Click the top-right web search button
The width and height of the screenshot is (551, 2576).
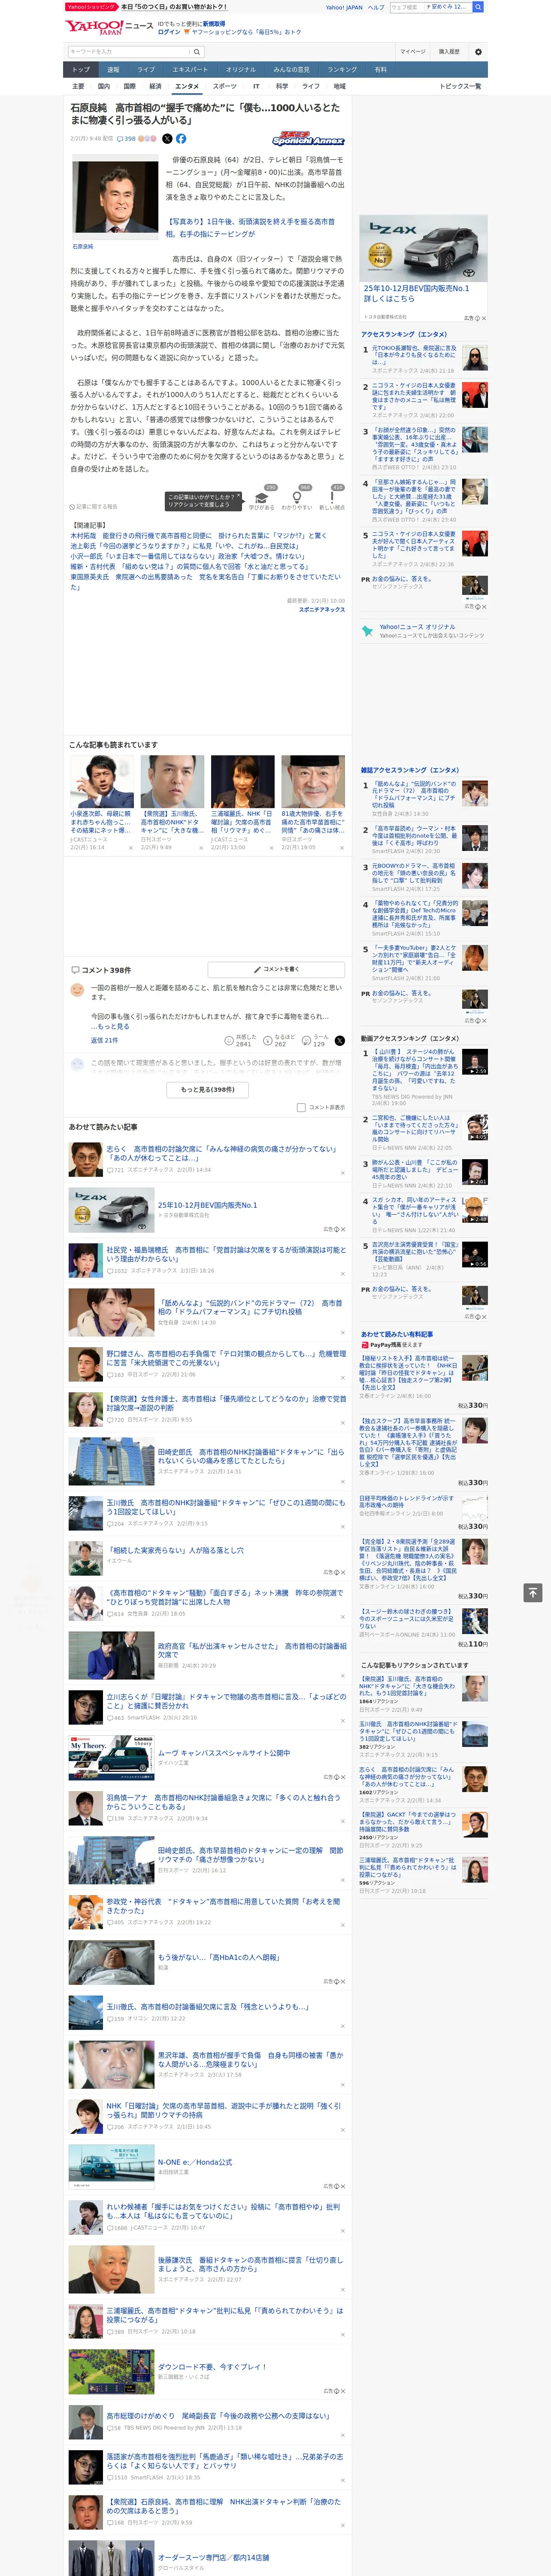coord(478,7)
